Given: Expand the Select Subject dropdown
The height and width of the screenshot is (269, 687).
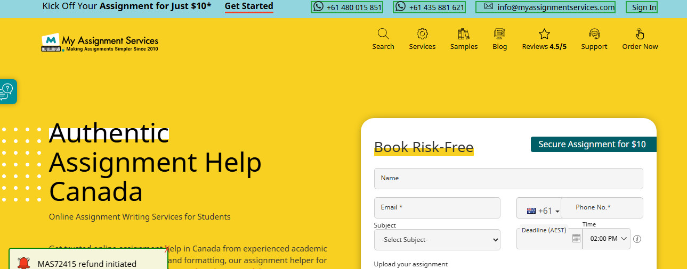Looking at the screenshot, I should [437, 240].
